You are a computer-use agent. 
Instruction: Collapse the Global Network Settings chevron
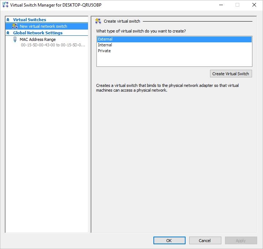(x=8, y=33)
